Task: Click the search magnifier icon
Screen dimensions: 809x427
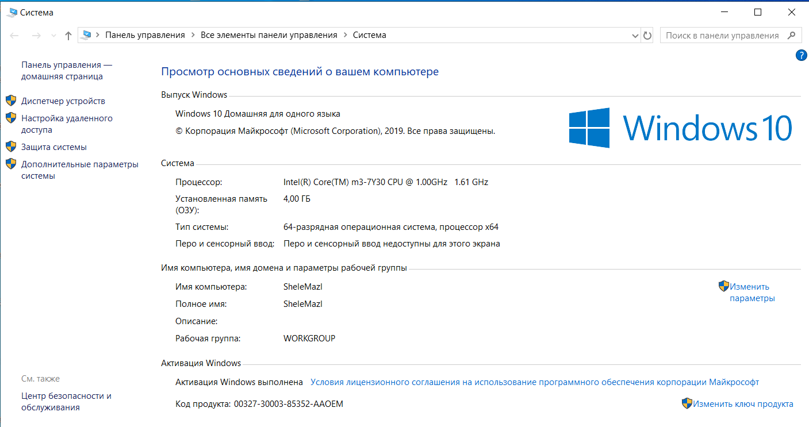Action: (792, 35)
